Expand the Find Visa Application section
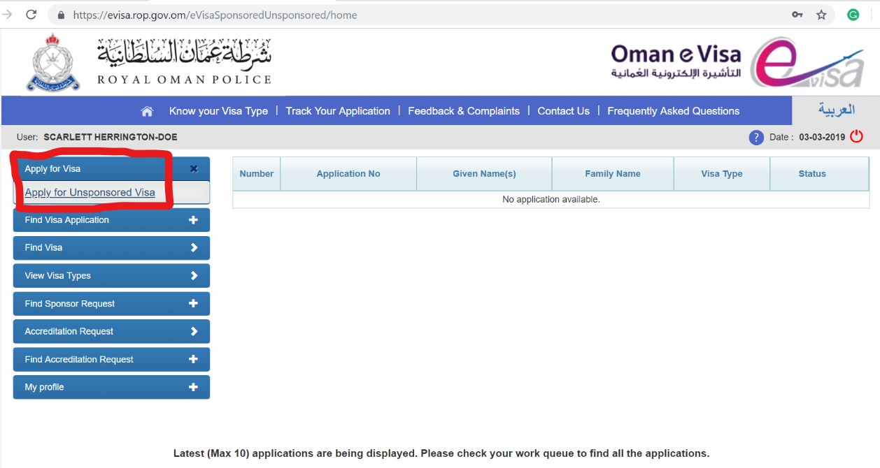The width and height of the screenshot is (880, 468). coord(193,220)
